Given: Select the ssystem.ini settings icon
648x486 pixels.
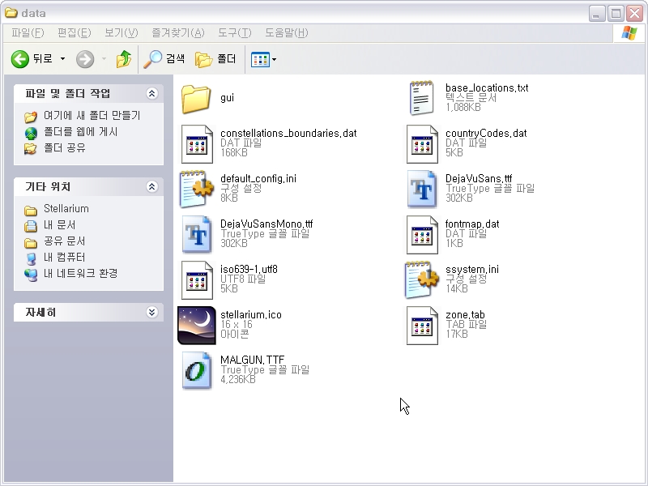Looking at the screenshot, I should pyautogui.click(x=422, y=279).
